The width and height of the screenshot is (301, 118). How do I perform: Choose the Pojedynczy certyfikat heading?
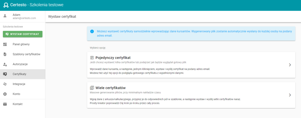(x=113, y=58)
